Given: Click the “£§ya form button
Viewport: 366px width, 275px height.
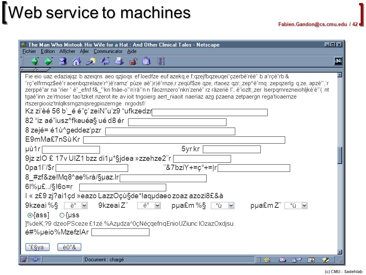Looking at the screenshot, I should pos(37,247).
